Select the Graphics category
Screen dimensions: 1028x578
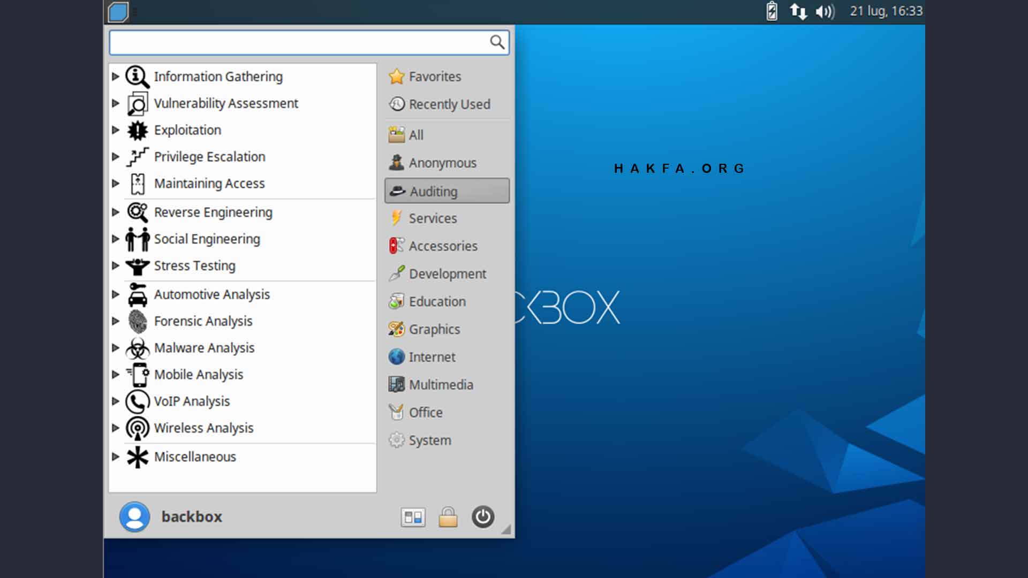click(447, 330)
